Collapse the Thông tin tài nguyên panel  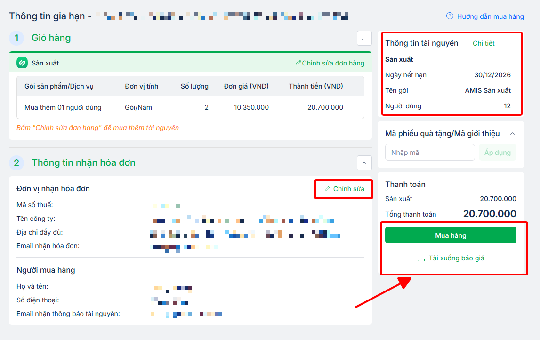coord(513,43)
